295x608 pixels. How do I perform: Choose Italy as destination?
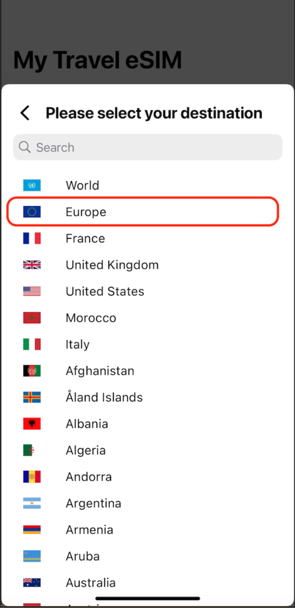click(148, 344)
